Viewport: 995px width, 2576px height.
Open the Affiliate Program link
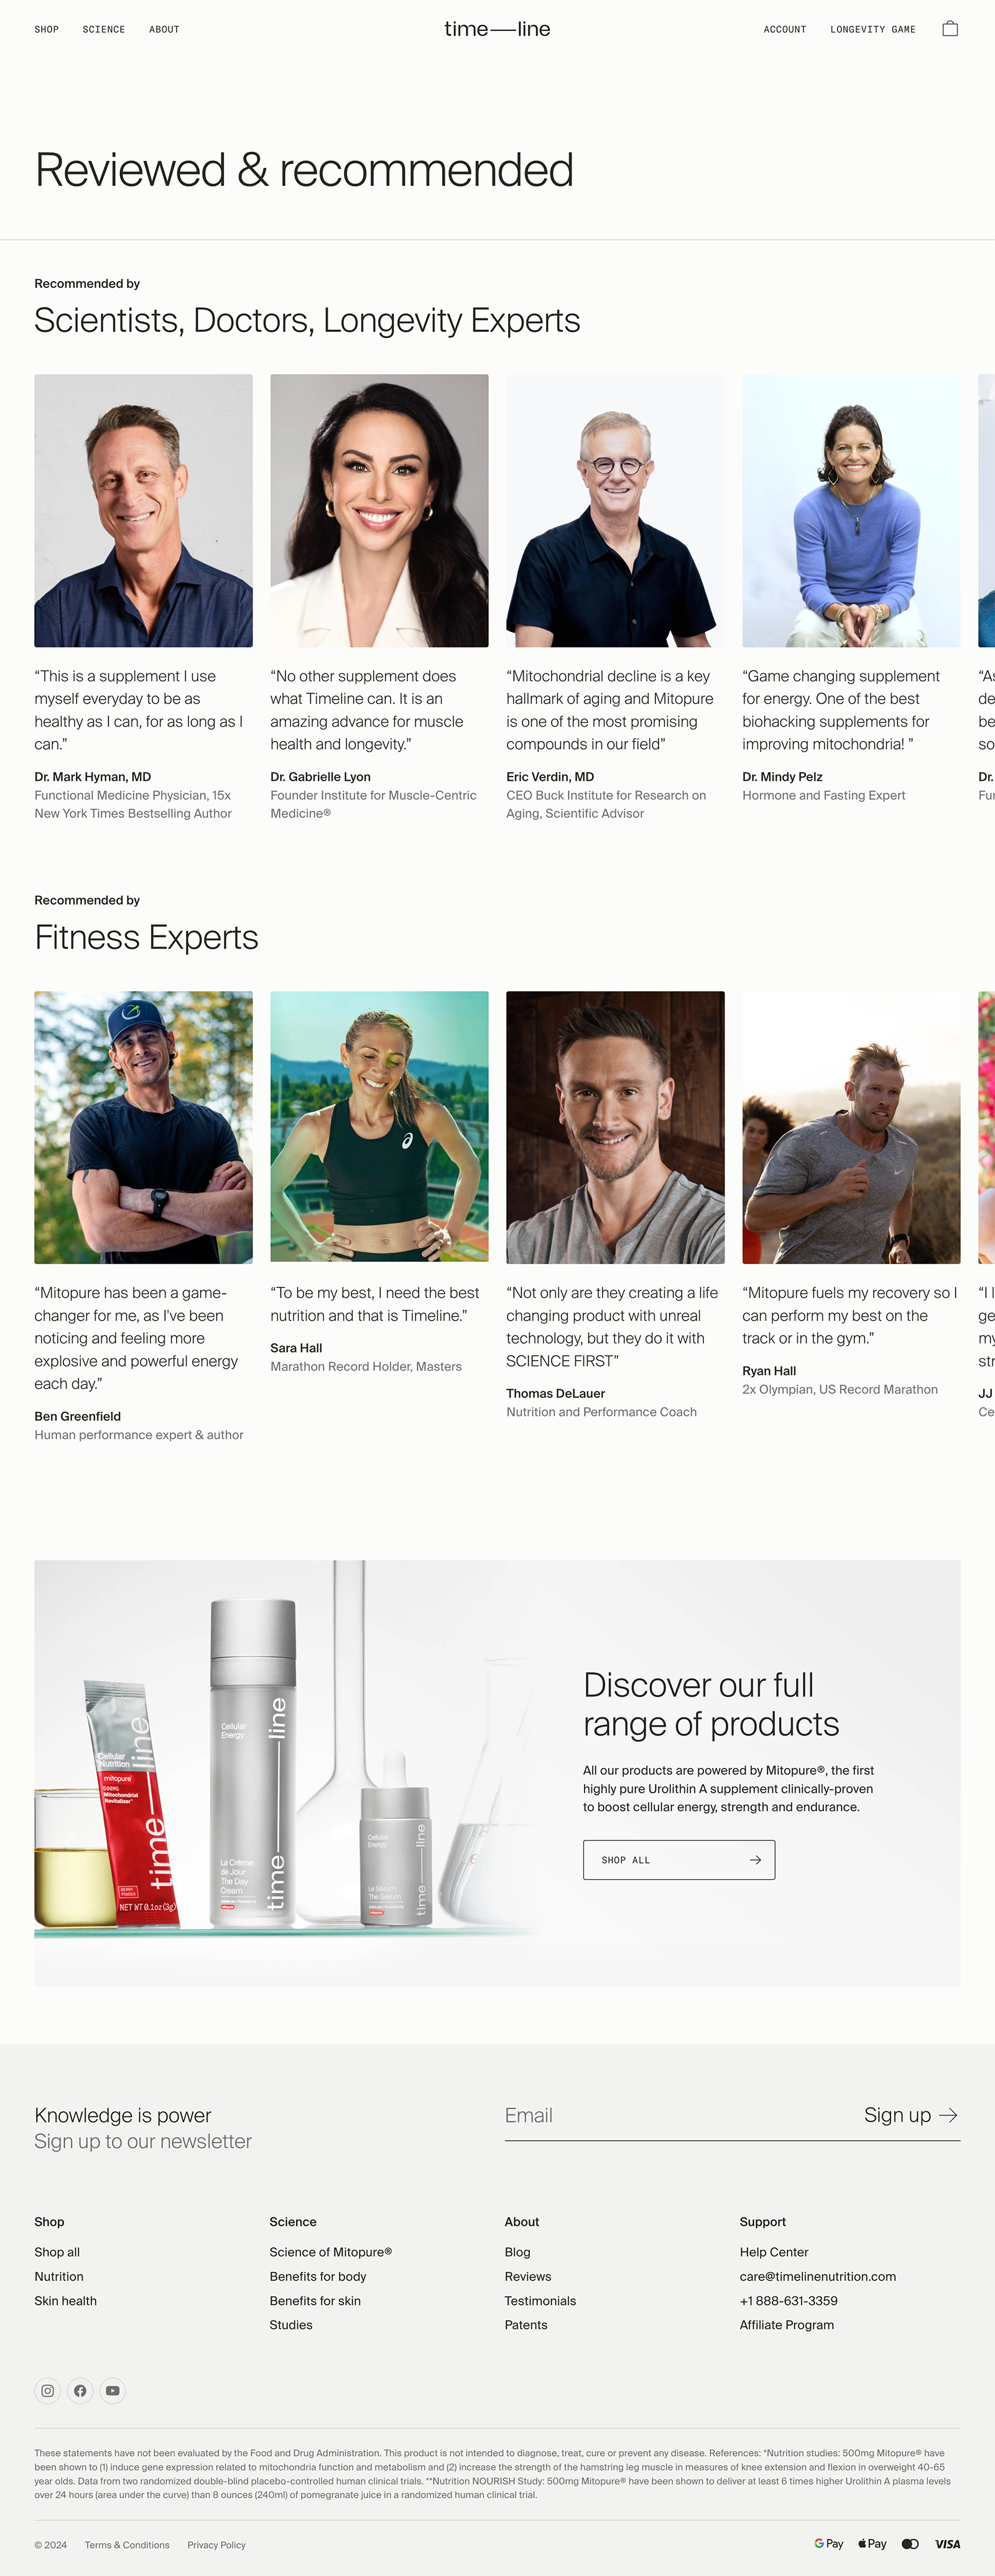(786, 2325)
